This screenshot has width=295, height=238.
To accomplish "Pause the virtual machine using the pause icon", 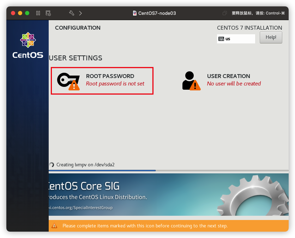I will tap(38, 13).
